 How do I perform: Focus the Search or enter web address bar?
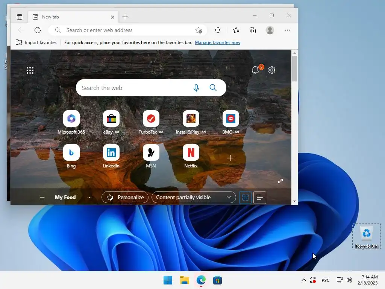pyautogui.click(x=128, y=30)
